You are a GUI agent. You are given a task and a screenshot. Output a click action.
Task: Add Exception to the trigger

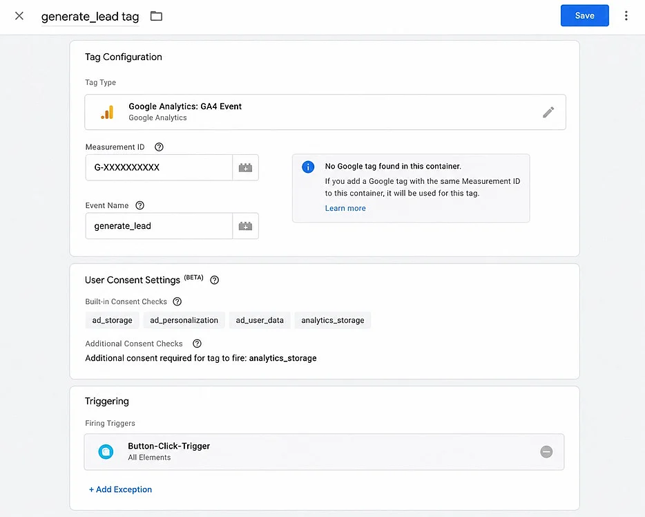point(121,489)
